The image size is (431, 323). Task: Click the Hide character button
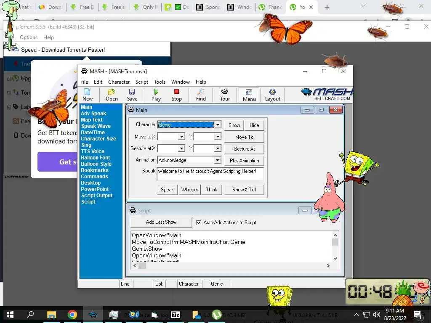pyautogui.click(x=254, y=125)
